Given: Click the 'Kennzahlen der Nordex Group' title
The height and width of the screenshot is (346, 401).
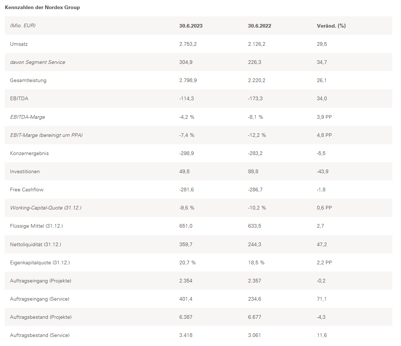Looking at the screenshot, I should (x=42, y=7).
